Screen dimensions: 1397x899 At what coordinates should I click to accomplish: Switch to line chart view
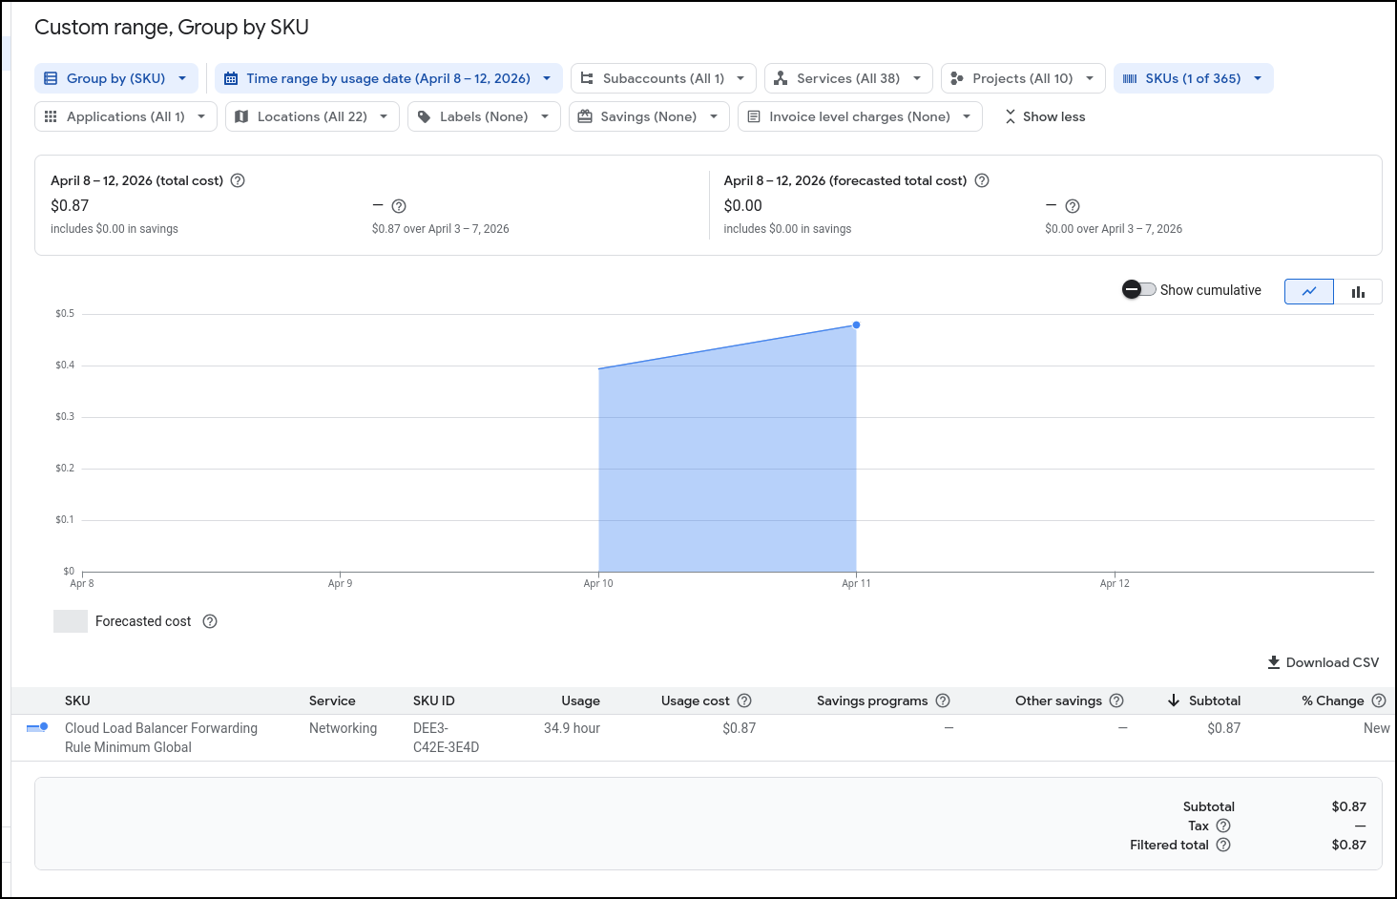coord(1309,291)
